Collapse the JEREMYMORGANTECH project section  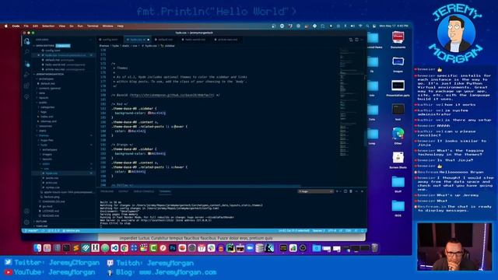coord(49,74)
